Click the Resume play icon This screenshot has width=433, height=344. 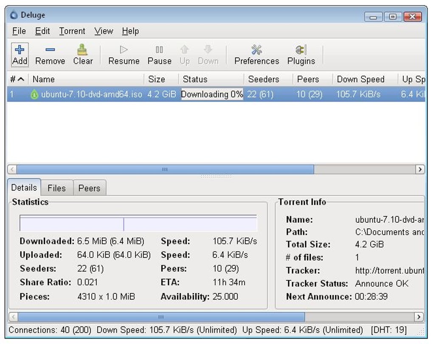[x=124, y=50]
